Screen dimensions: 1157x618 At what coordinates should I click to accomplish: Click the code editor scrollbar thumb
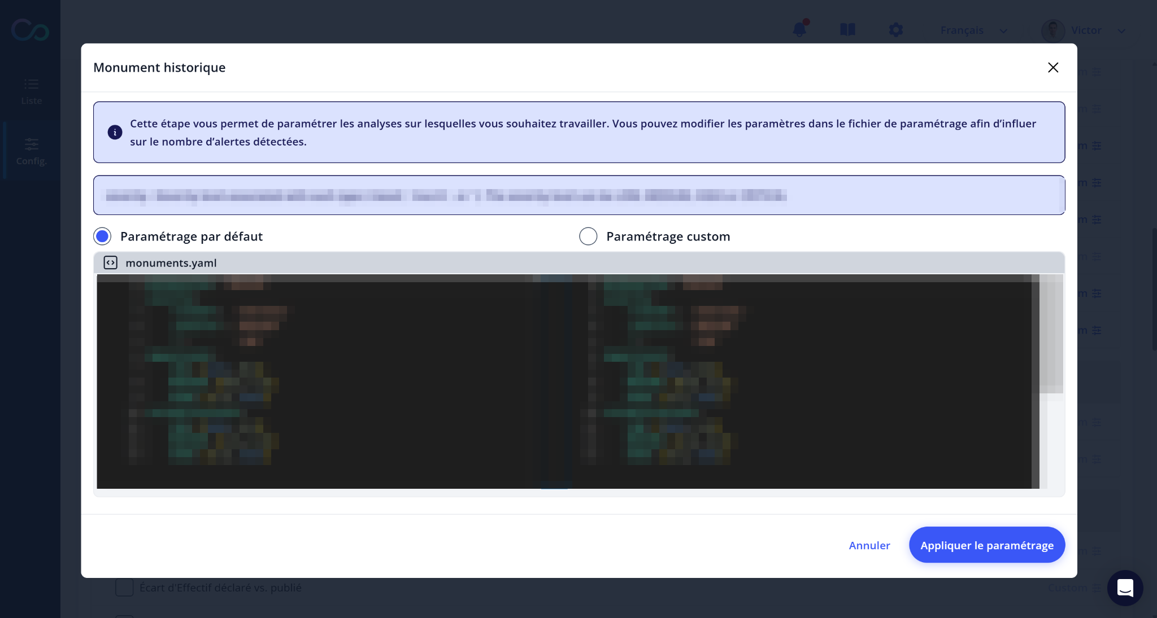point(1051,334)
